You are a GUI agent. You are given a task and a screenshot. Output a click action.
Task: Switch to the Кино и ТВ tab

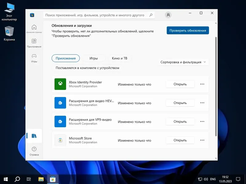point(119,58)
